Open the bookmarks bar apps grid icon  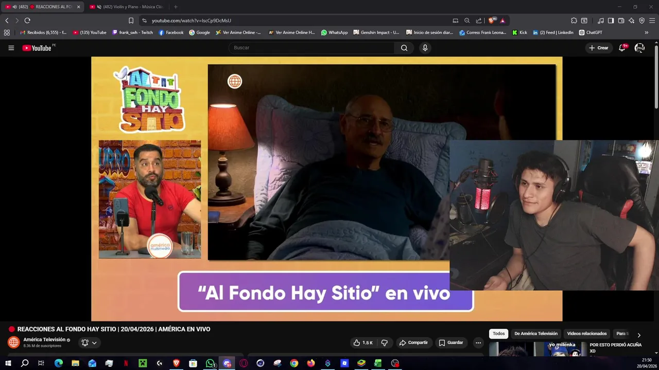[x=7, y=32]
